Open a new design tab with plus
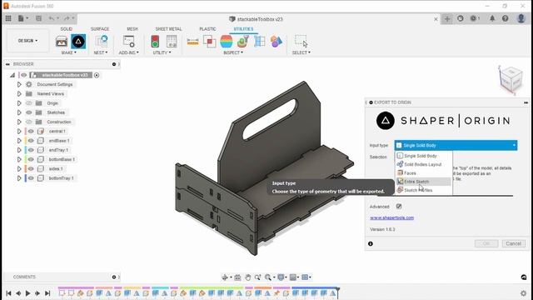 click(447, 18)
